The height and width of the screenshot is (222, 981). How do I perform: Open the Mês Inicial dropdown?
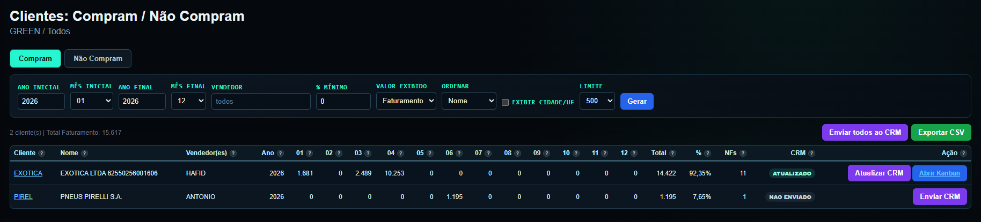click(x=92, y=101)
